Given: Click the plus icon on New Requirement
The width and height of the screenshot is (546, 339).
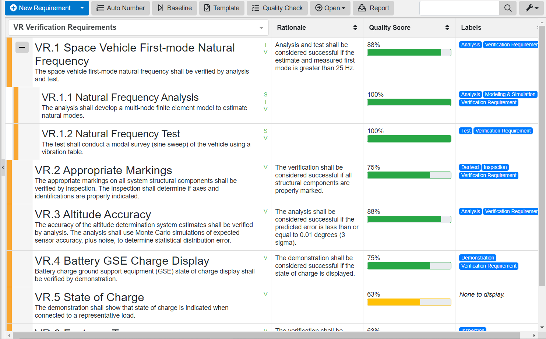Looking at the screenshot, I should (x=14, y=8).
